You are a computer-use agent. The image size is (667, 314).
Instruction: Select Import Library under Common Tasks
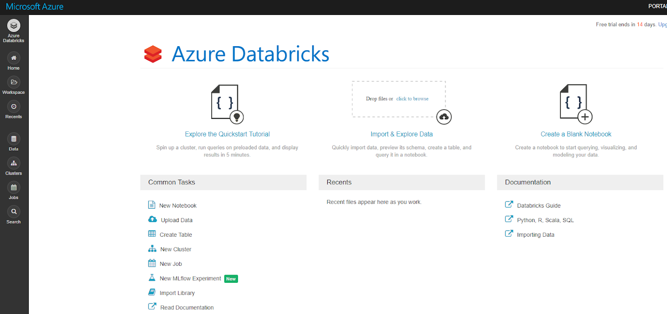[177, 293]
